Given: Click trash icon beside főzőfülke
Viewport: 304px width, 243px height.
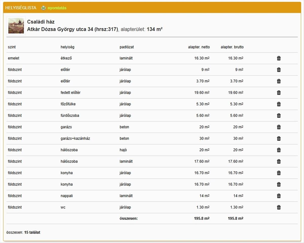Looking at the screenshot, I should (x=279, y=104).
